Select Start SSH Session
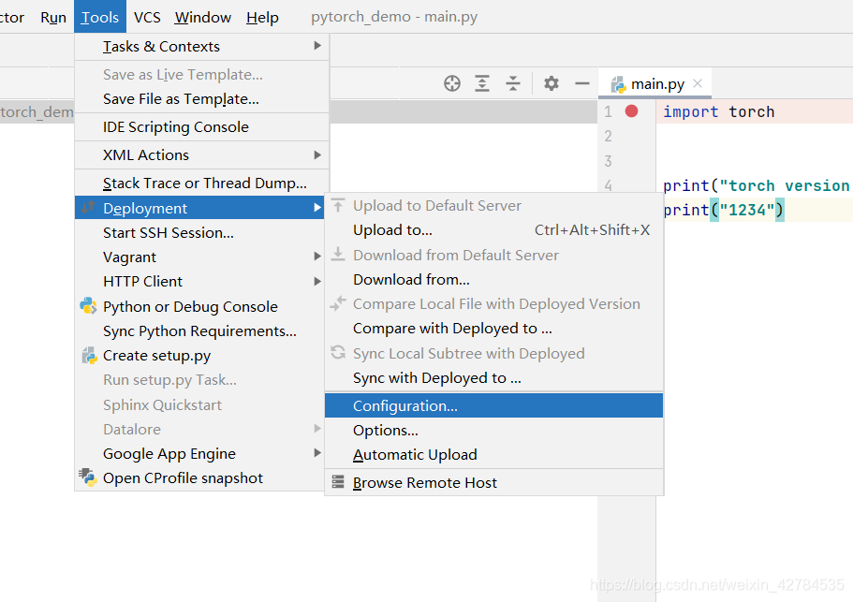 coord(199,233)
